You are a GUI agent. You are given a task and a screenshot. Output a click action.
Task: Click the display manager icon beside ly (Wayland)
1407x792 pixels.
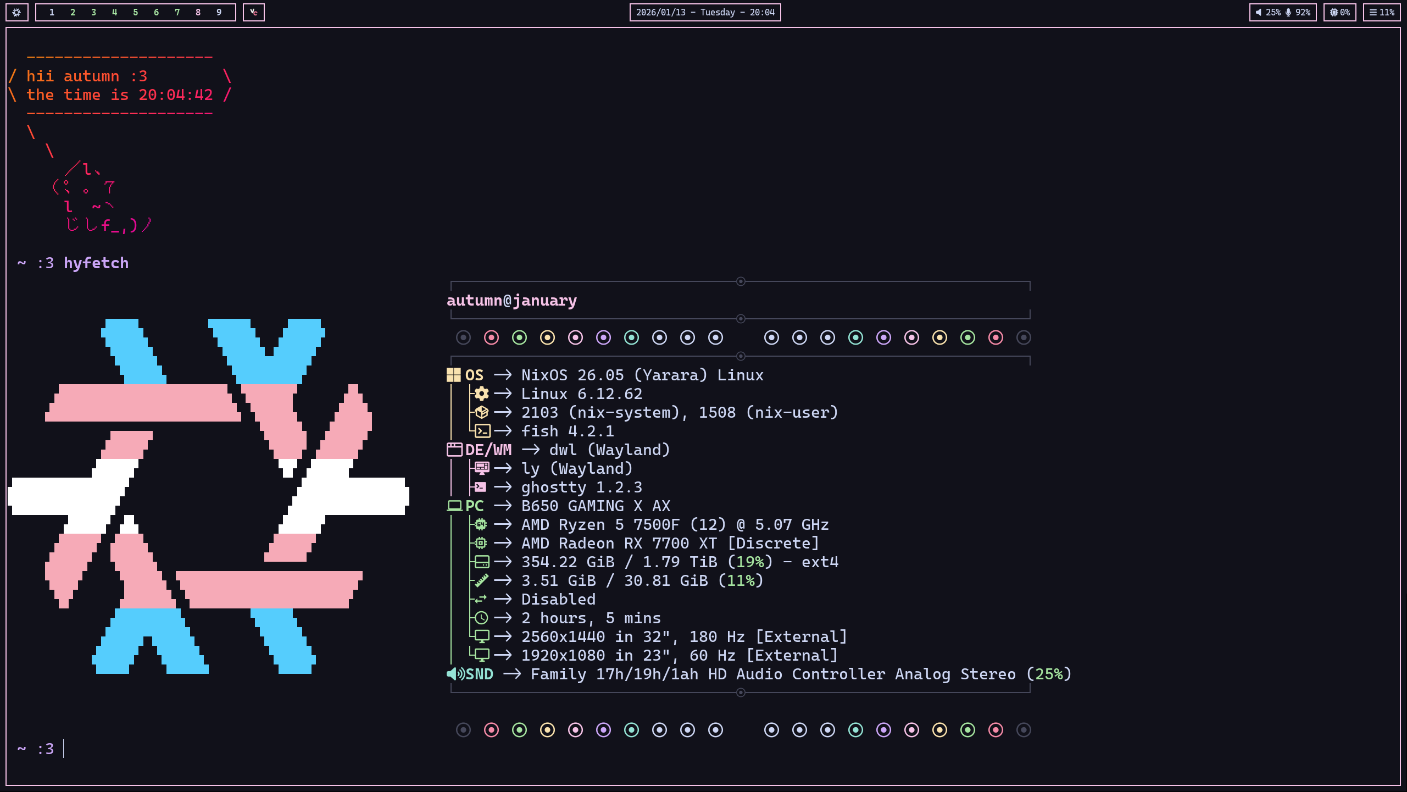point(482,468)
